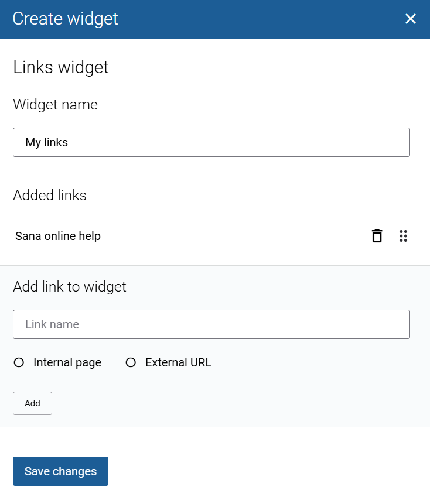
Task: Click the Added links heading
Action: pos(50,195)
